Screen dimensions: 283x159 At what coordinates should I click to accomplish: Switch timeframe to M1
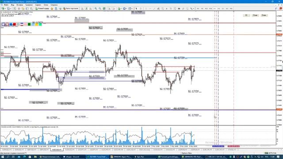point(198,8)
